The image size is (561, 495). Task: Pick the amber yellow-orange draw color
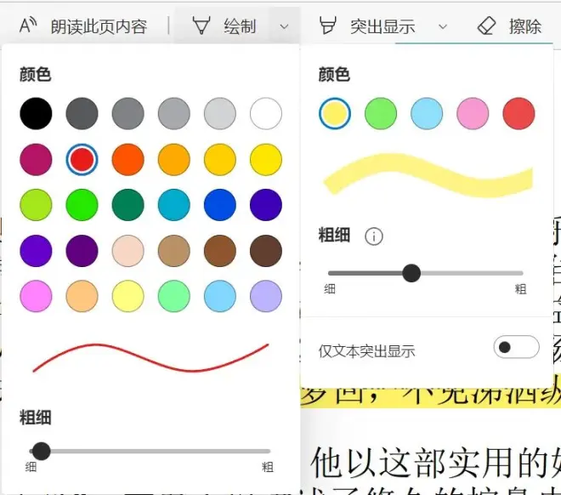(220, 159)
